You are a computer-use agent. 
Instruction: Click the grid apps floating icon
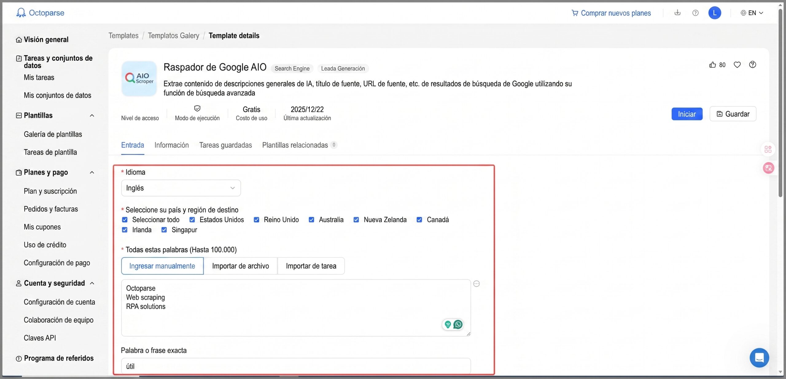(x=768, y=149)
